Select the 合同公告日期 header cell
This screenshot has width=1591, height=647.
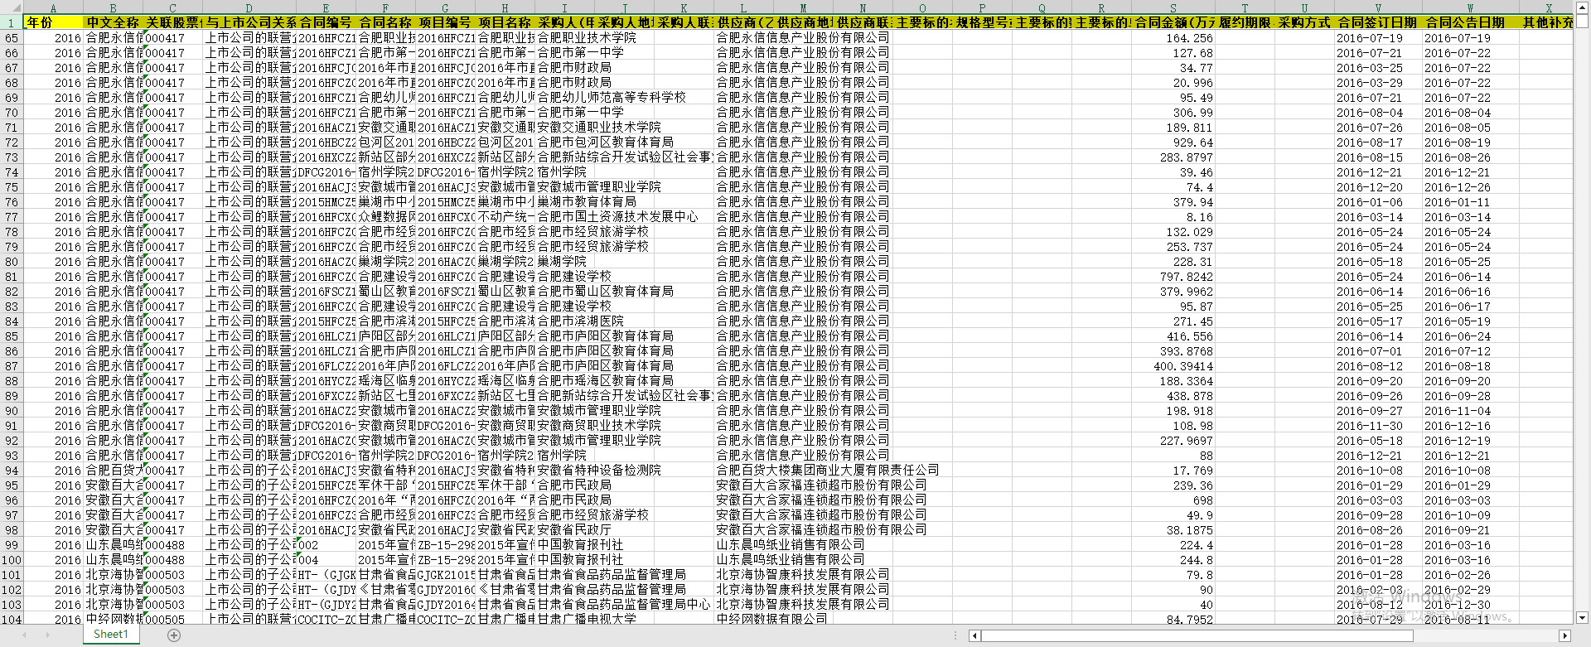1465,22
